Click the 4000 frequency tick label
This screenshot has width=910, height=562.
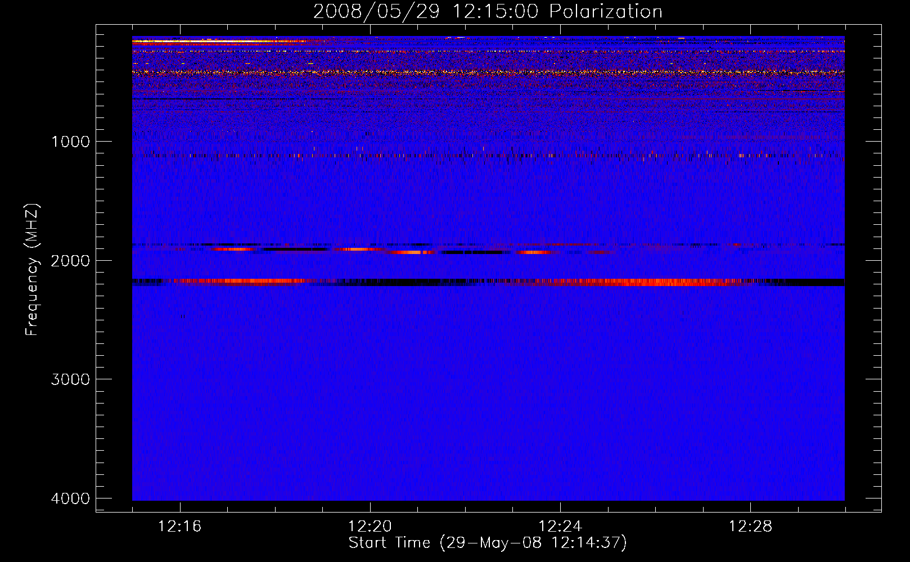point(70,498)
